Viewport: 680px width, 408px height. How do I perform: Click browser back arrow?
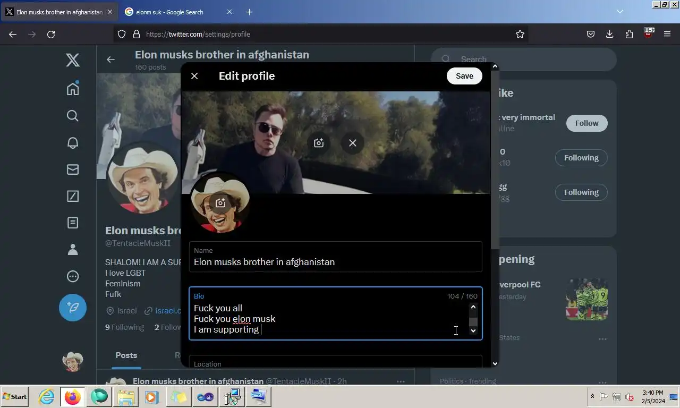13,34
